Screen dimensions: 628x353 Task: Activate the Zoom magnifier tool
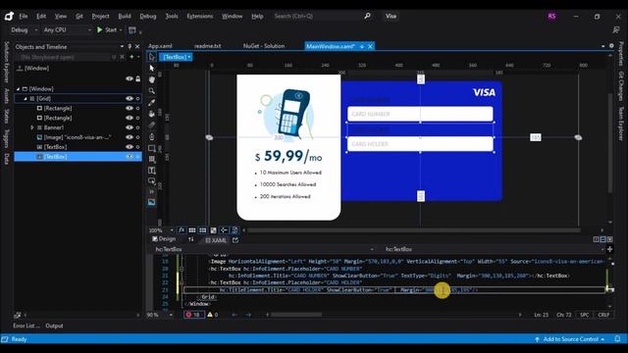click(x=152, y=91)
